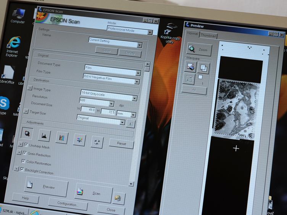Click the target size orientation icon
Viewport: 287px width, 215px height.
tap(131, 124)
